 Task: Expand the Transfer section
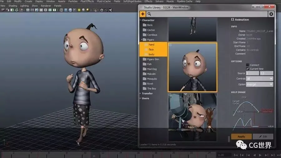coord(140,93)
